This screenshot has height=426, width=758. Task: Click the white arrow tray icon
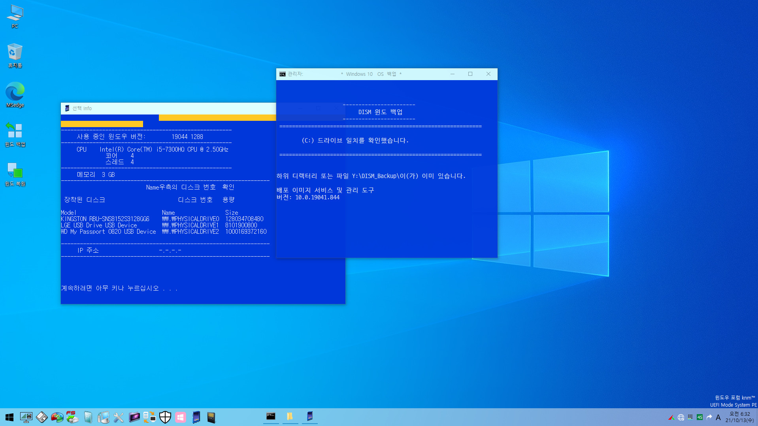(709, 417)
